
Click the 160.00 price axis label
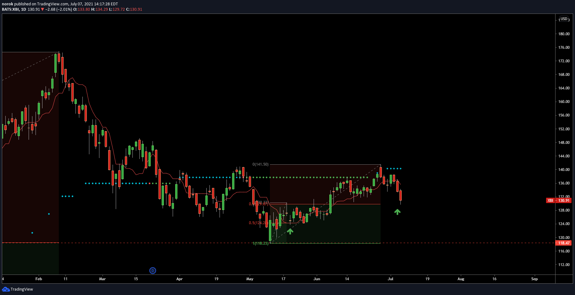[564, 101]
